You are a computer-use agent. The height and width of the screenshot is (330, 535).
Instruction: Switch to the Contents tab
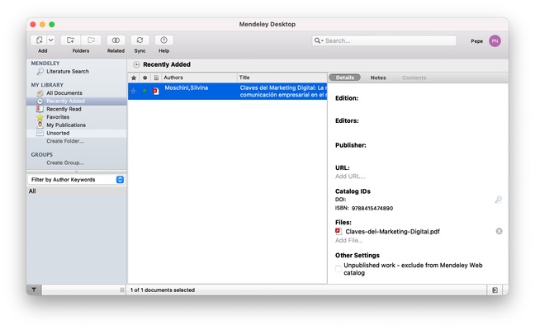pos(414,78)
